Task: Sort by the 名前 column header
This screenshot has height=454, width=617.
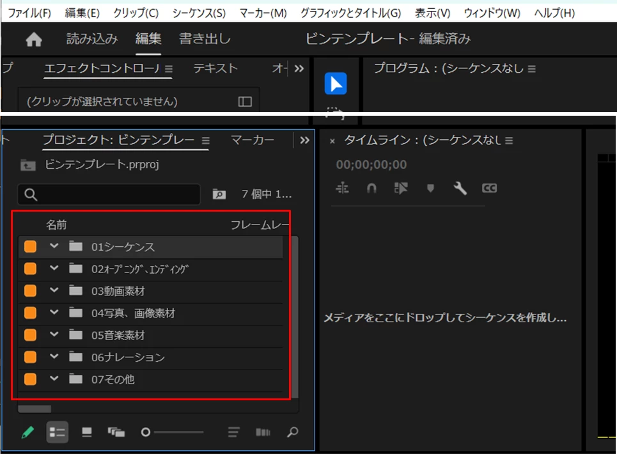Action: click(56, 225)
